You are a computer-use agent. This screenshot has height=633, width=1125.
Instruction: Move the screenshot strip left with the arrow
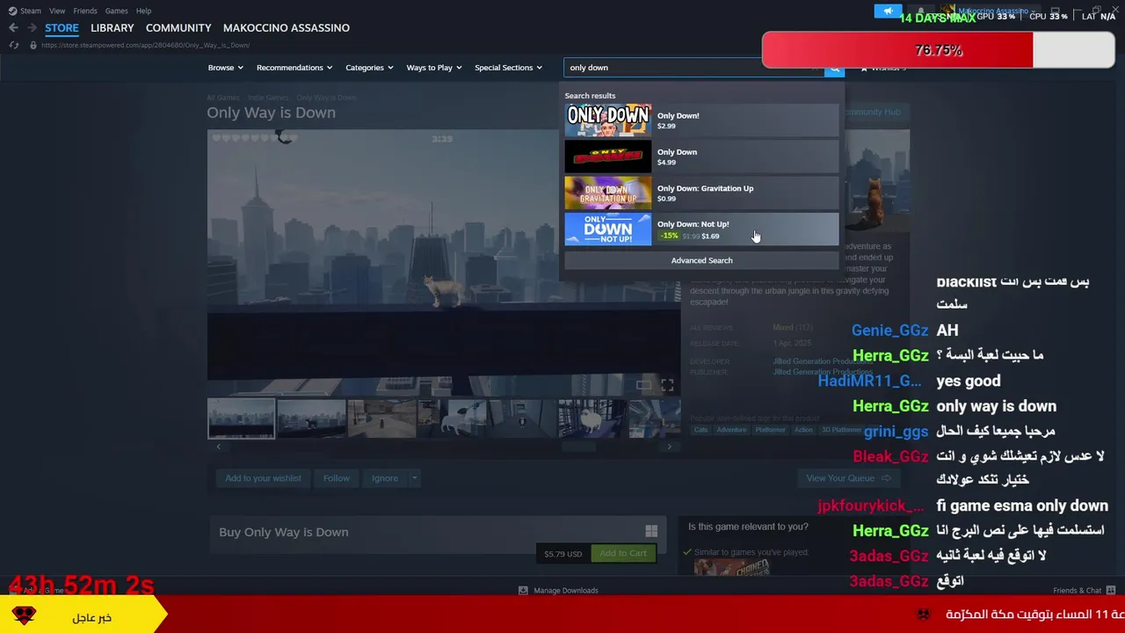click(x=218, y=447)
